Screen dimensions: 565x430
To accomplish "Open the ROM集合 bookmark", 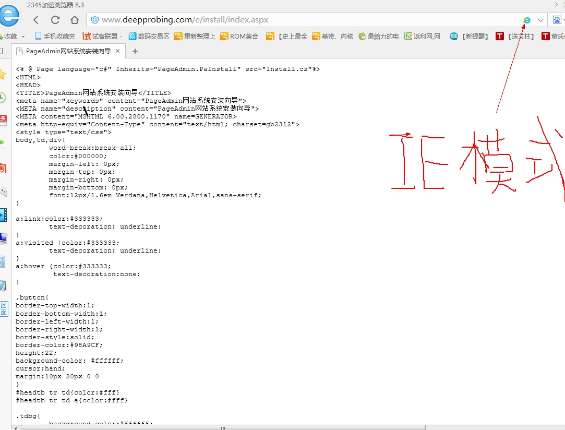I will click(x=239, y=37).
